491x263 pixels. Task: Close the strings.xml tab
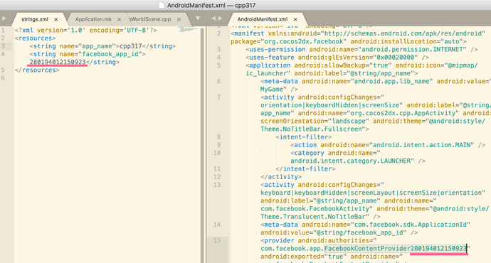point(56,19)
